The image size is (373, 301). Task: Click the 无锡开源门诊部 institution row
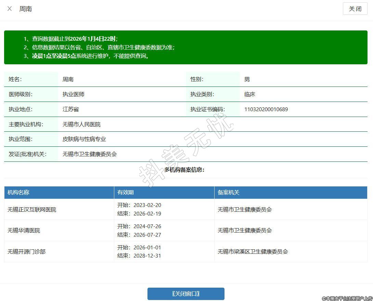pyautogui.click(x=26, y=251)
